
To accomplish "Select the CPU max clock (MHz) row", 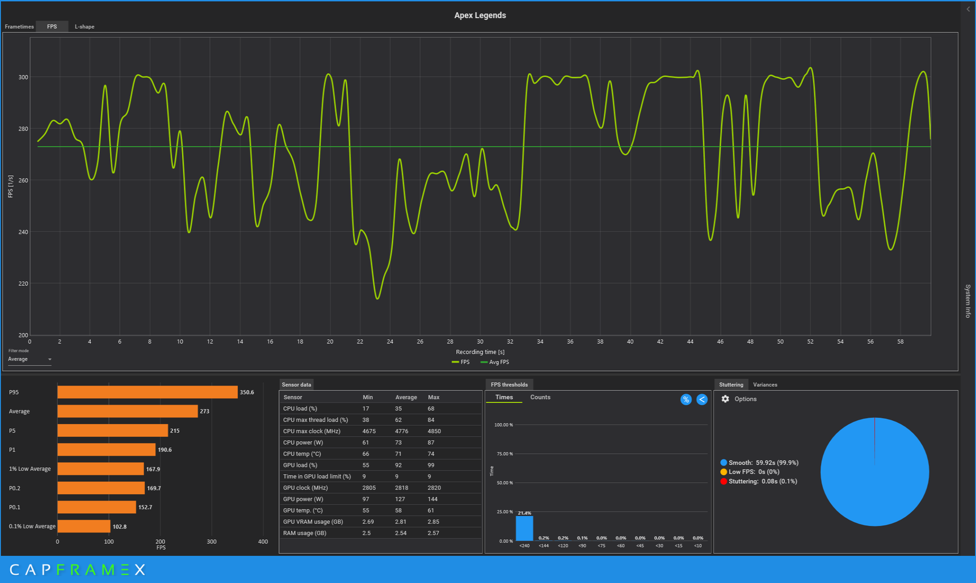I will 381,431.
